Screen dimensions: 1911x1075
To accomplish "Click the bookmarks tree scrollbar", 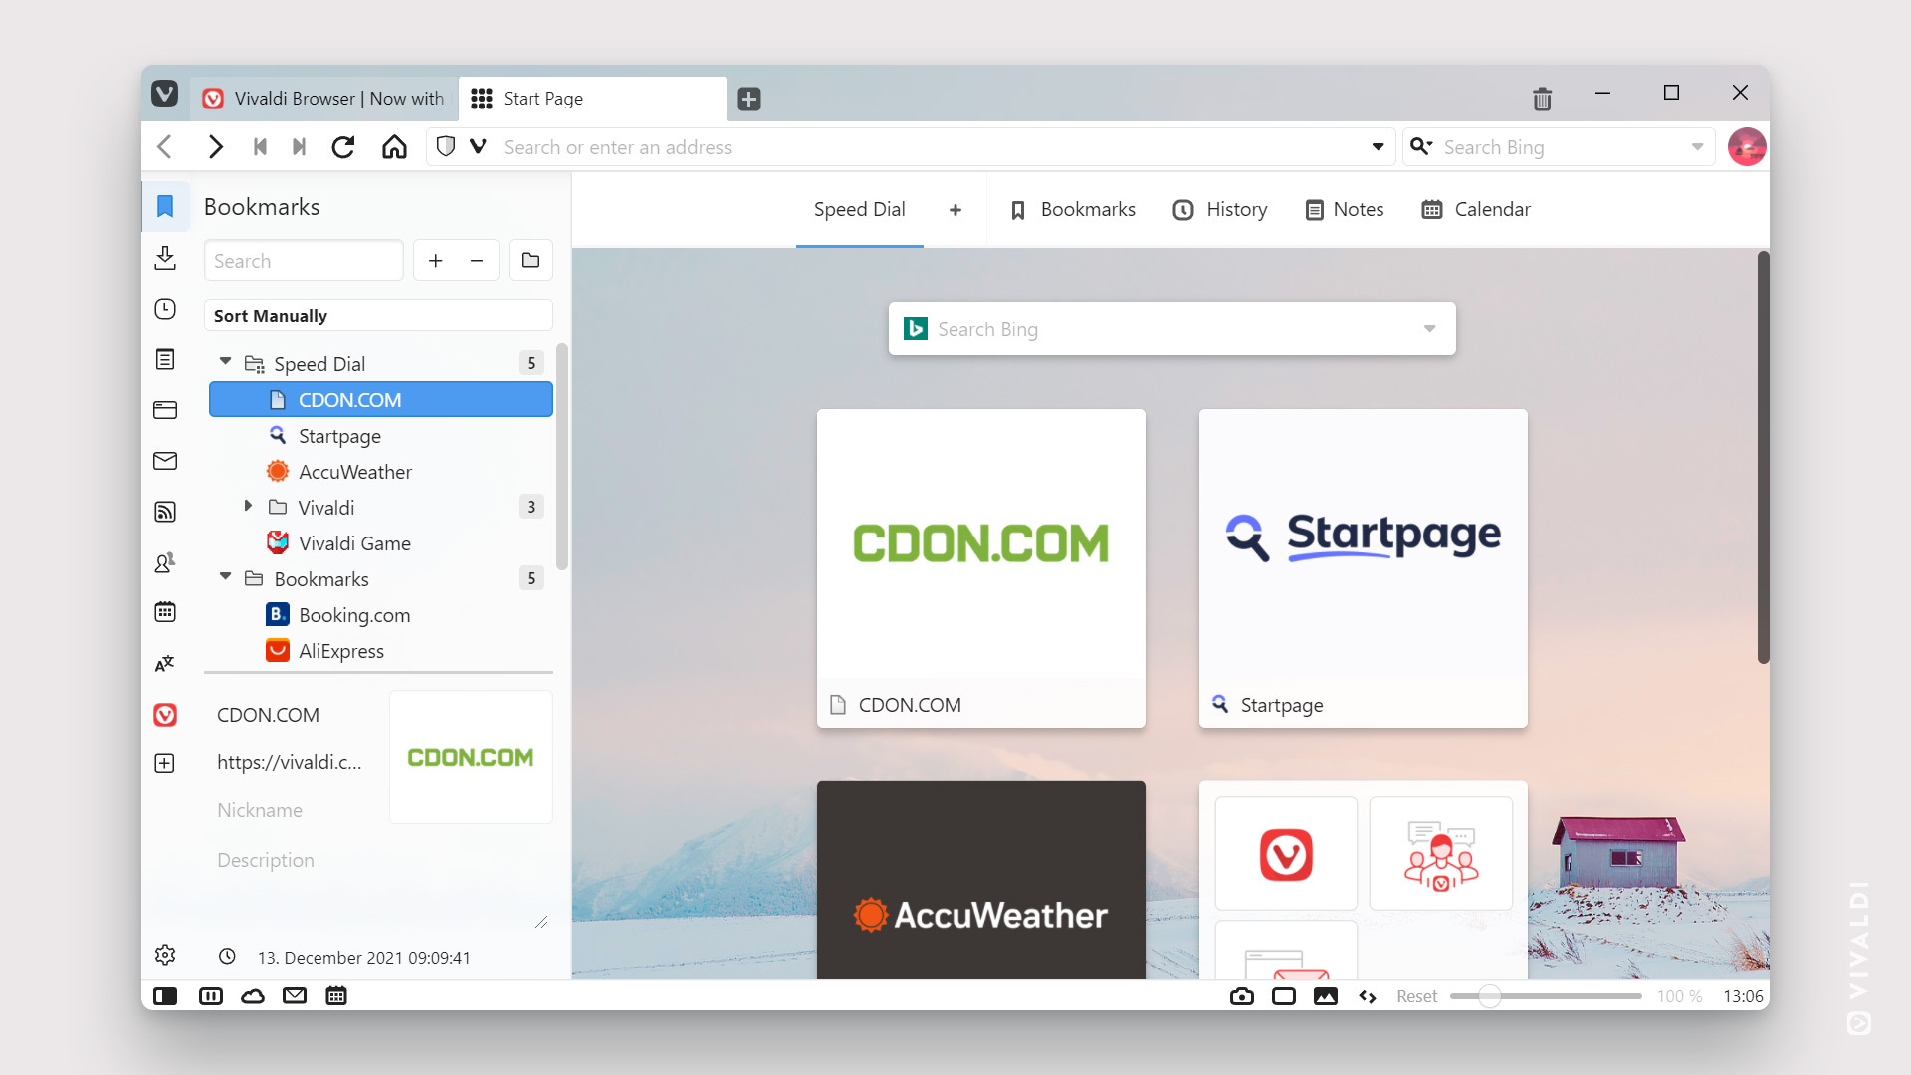I will pos(562,458).
